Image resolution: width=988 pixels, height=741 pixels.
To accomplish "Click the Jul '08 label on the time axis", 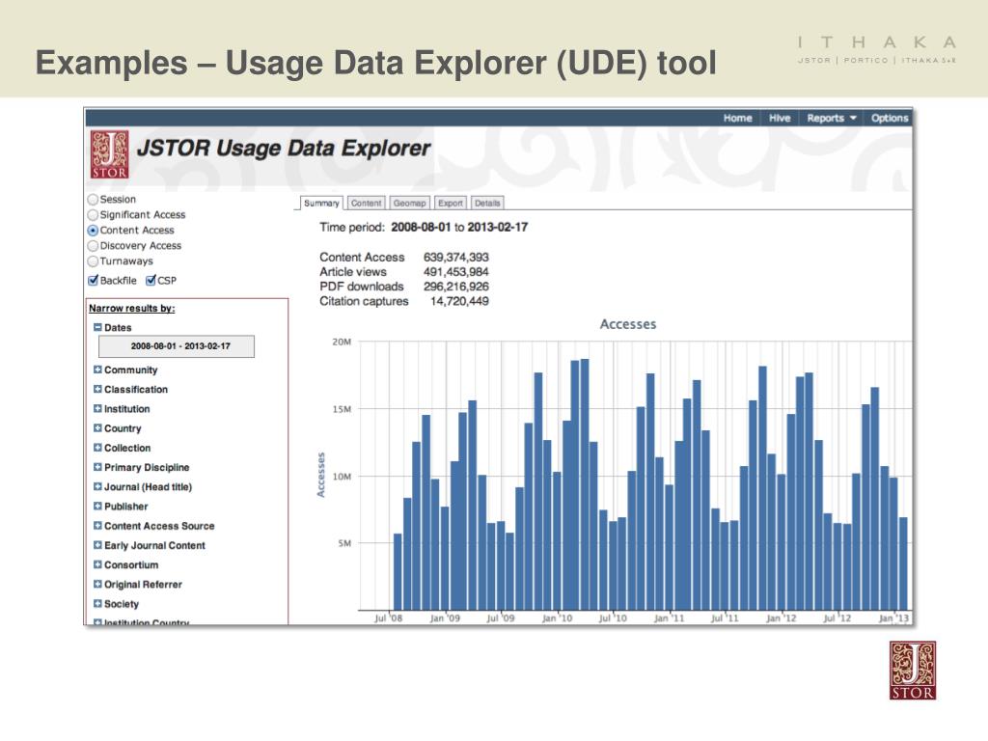I will pyautogui.click(x=388, y=618).
